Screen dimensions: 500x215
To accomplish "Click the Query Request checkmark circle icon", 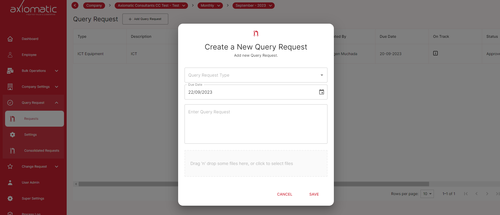I will click(x=10, y=103).
